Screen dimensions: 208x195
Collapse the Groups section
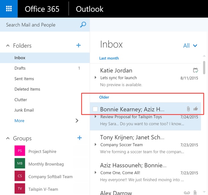8,138
